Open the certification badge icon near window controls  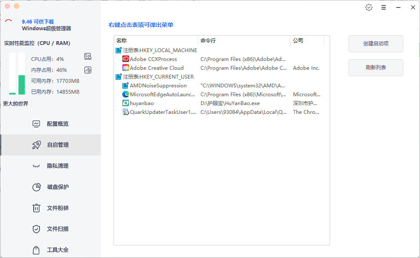[369, 7]
